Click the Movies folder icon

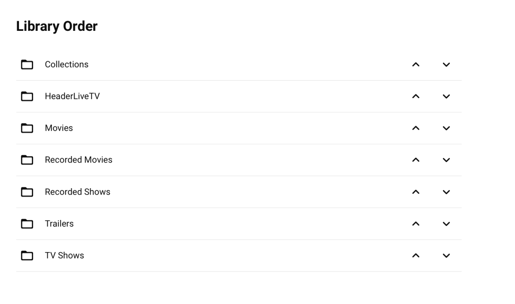click(x=27, y=128)
